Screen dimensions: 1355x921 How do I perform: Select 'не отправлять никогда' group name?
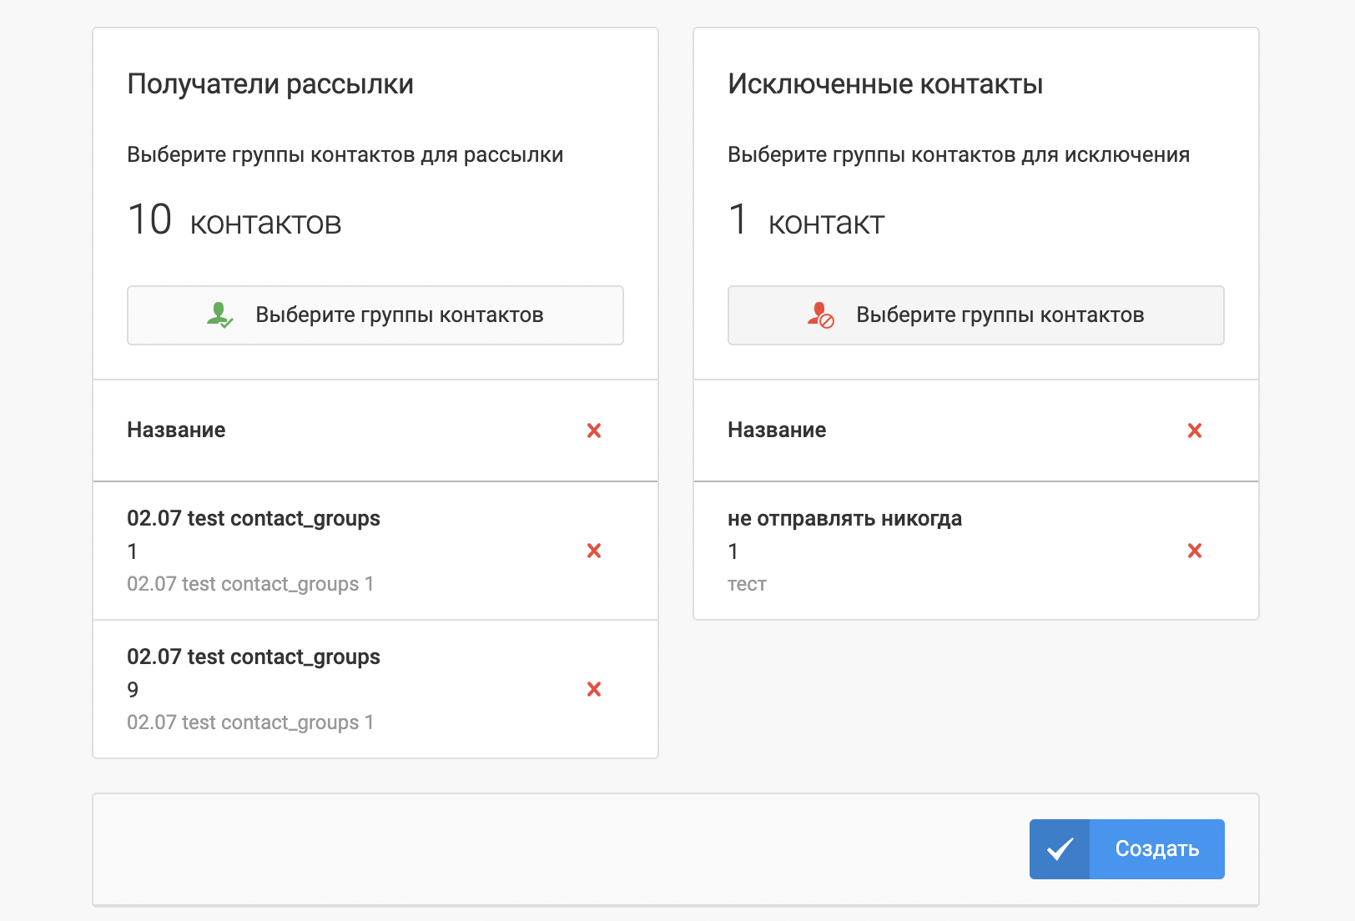point(844,519)
